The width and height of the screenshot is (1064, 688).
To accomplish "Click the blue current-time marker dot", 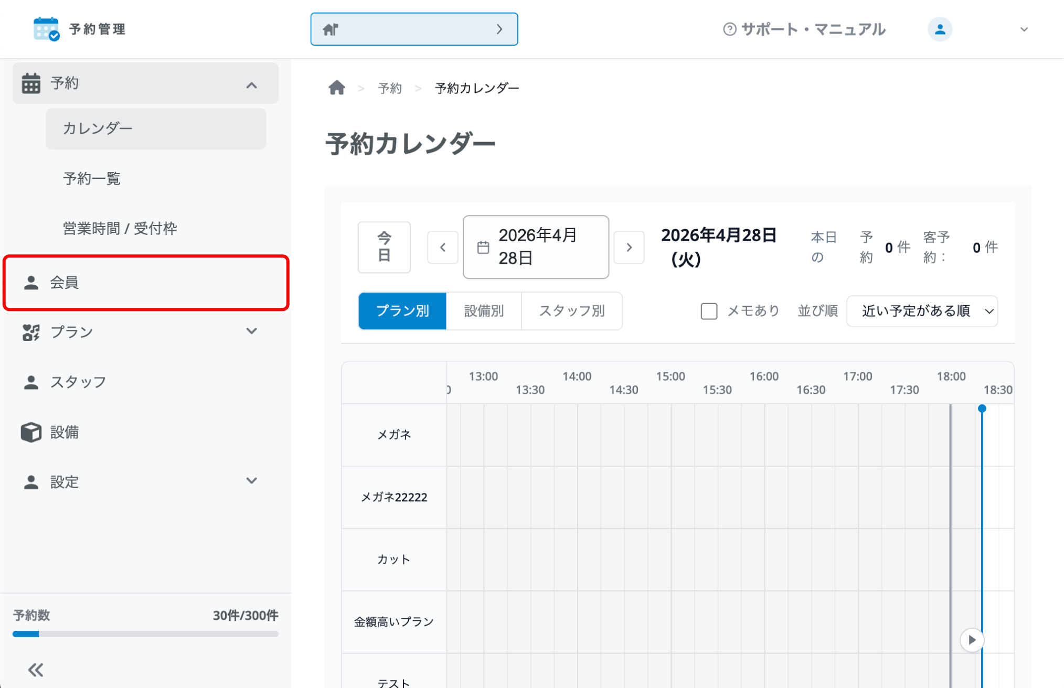I will click(x=982, y=408).
